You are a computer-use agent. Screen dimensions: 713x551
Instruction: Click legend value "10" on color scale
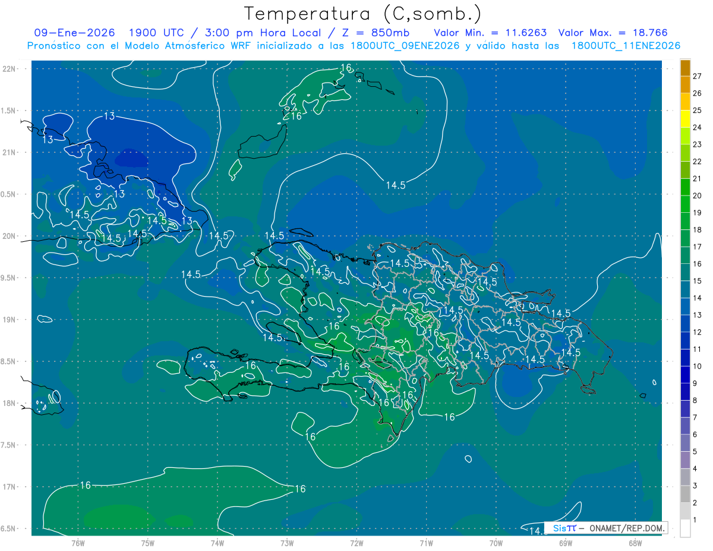[698, 366]
